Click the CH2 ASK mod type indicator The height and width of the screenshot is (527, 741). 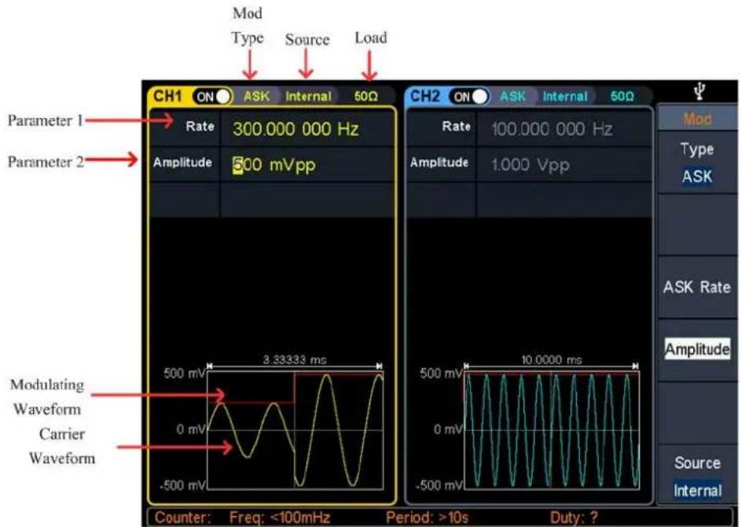pyautogui.click(x=513, y=96)
